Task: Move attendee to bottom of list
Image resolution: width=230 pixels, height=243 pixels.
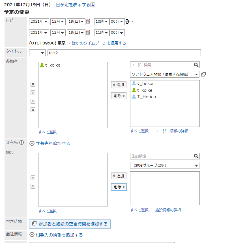Action: pyautogui.click(x=33, y=110)
